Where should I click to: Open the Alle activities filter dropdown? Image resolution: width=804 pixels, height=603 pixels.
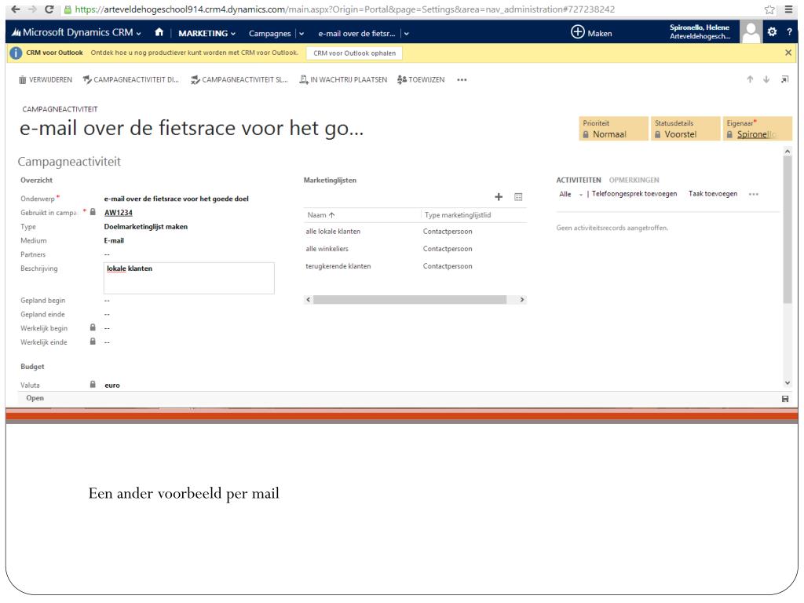(x=571, y=193)
